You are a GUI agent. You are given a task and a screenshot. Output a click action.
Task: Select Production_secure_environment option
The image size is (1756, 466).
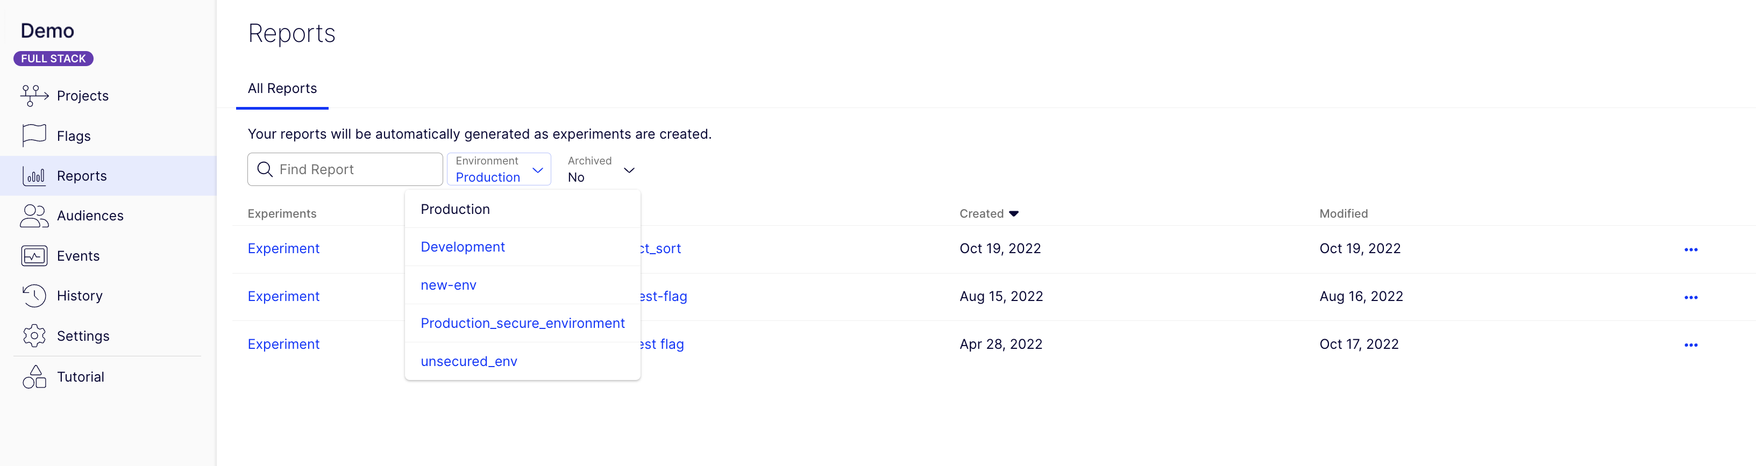tap(522, 324)
